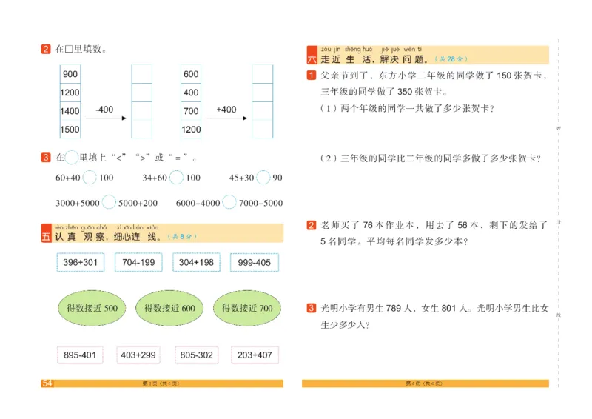The image size is (592, 419).
Task: Click the footer 第3页(共4页)
Action: click(161, 383)
